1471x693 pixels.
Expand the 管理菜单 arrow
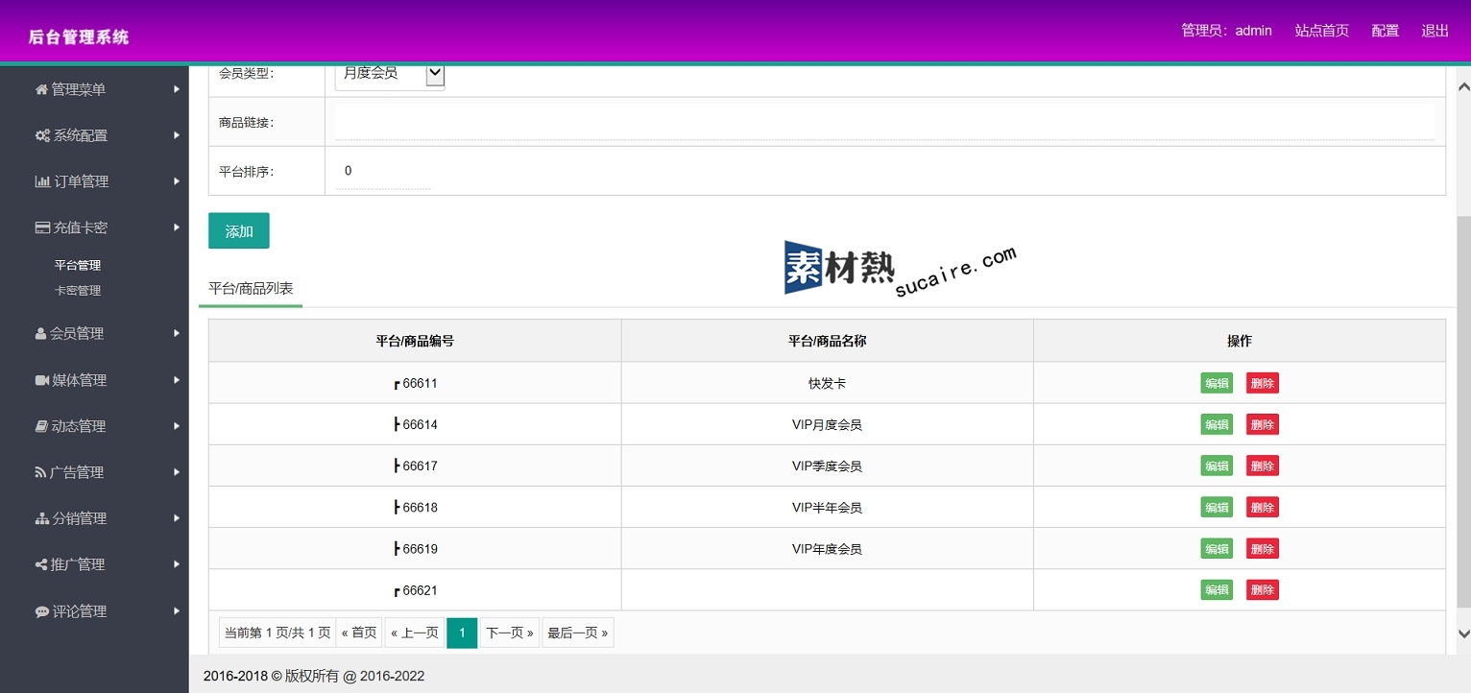(x=177, y=89)
